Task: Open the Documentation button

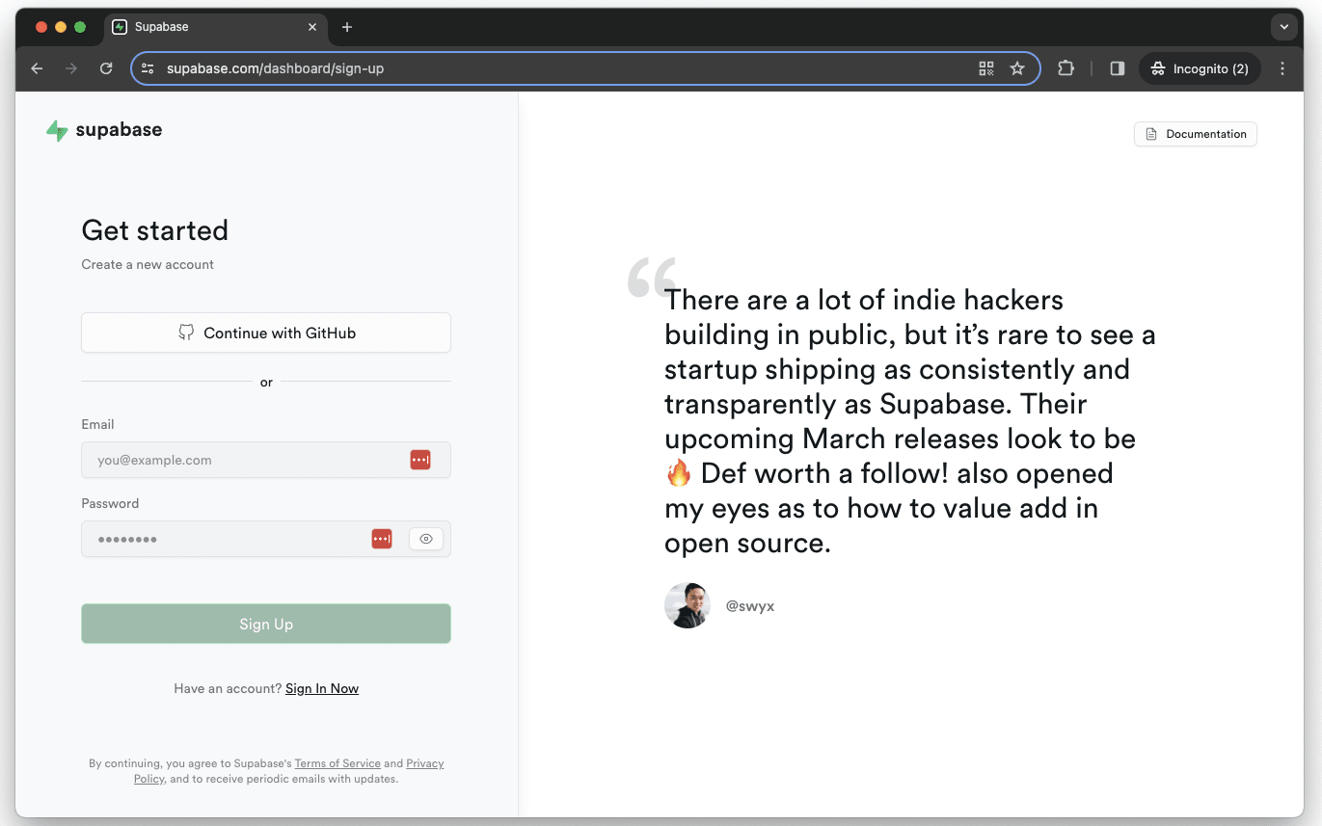Action: pyautogui.click(x=1196, y=134)
